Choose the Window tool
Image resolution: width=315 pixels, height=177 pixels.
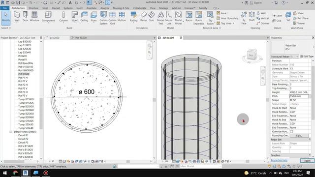34,17
